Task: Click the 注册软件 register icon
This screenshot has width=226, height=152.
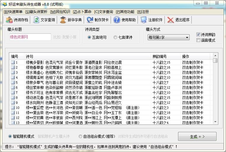Action: (x=143, y=20)
